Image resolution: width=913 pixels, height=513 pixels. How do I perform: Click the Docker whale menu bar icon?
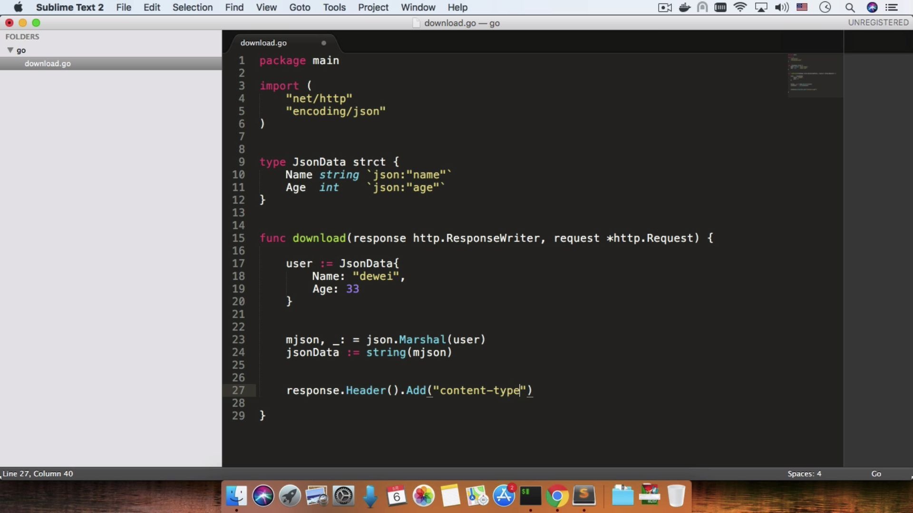pyautogui.click(x=684, y=8)
